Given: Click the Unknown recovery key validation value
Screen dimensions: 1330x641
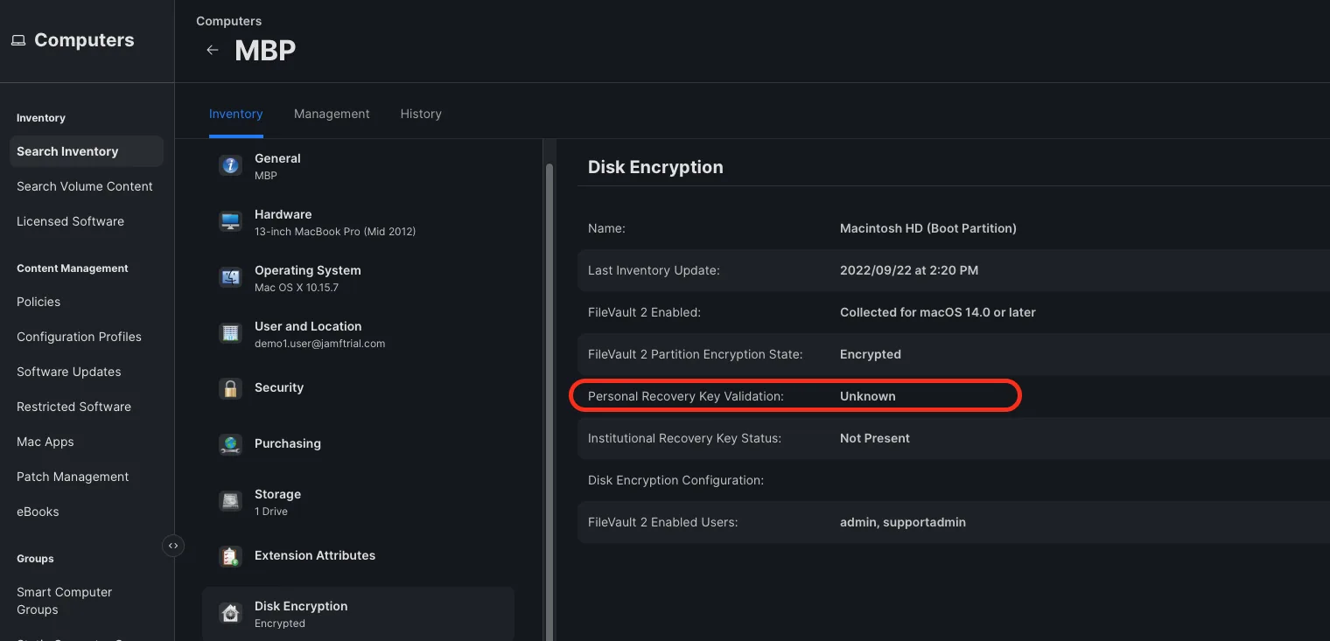Looking at the screenshot, I should 868,396.
